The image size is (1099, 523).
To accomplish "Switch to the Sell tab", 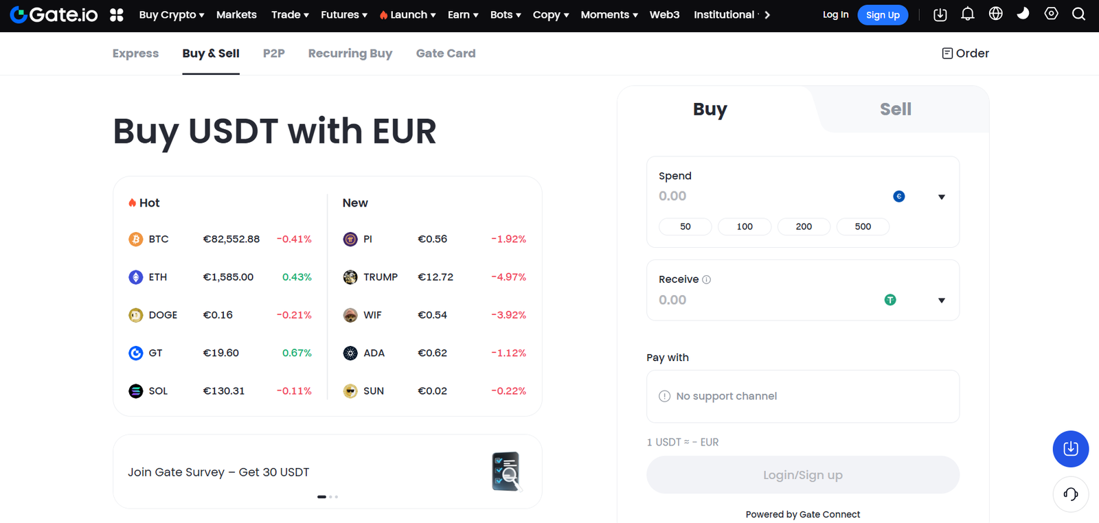I will click(894, 108).
